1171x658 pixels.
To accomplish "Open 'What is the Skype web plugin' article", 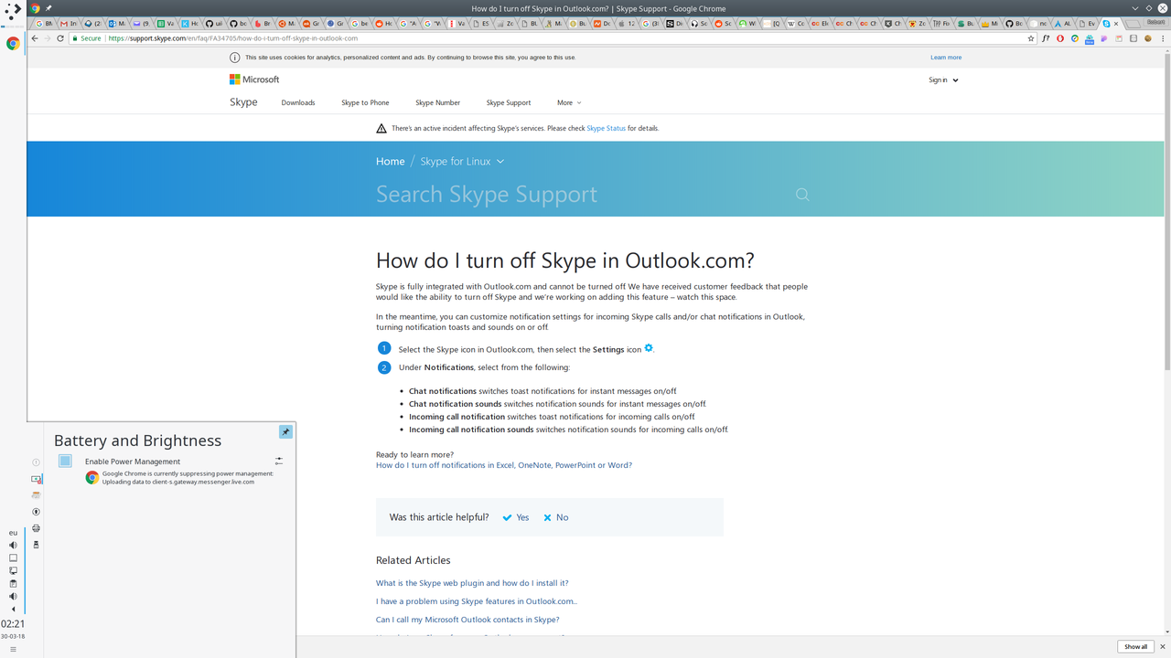I will click(x=472, y=583).
